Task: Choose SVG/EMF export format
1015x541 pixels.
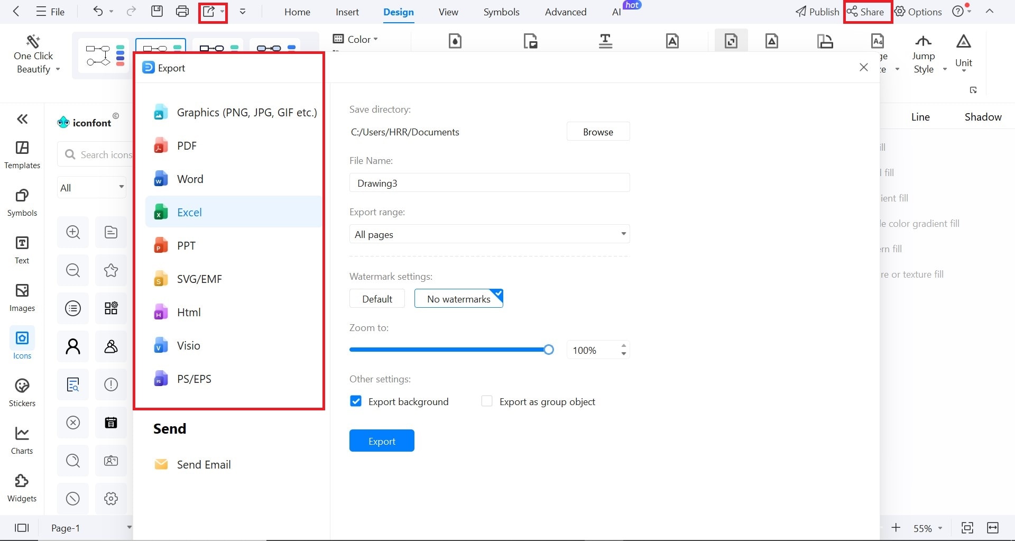Action: pyautogui.click(x=234, y=279)
